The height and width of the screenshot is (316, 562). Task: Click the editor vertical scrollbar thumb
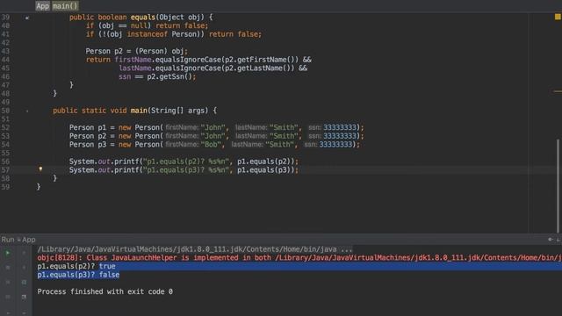pos(558,185)
